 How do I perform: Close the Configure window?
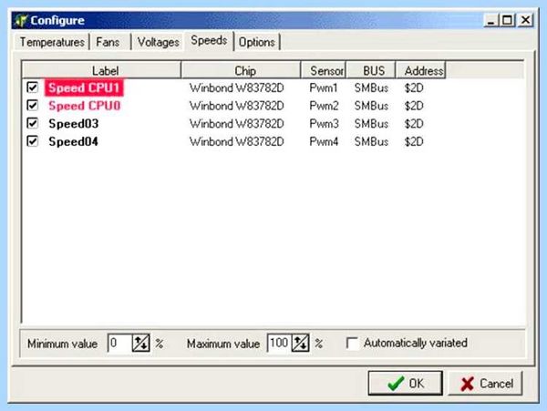pos(525,20)
